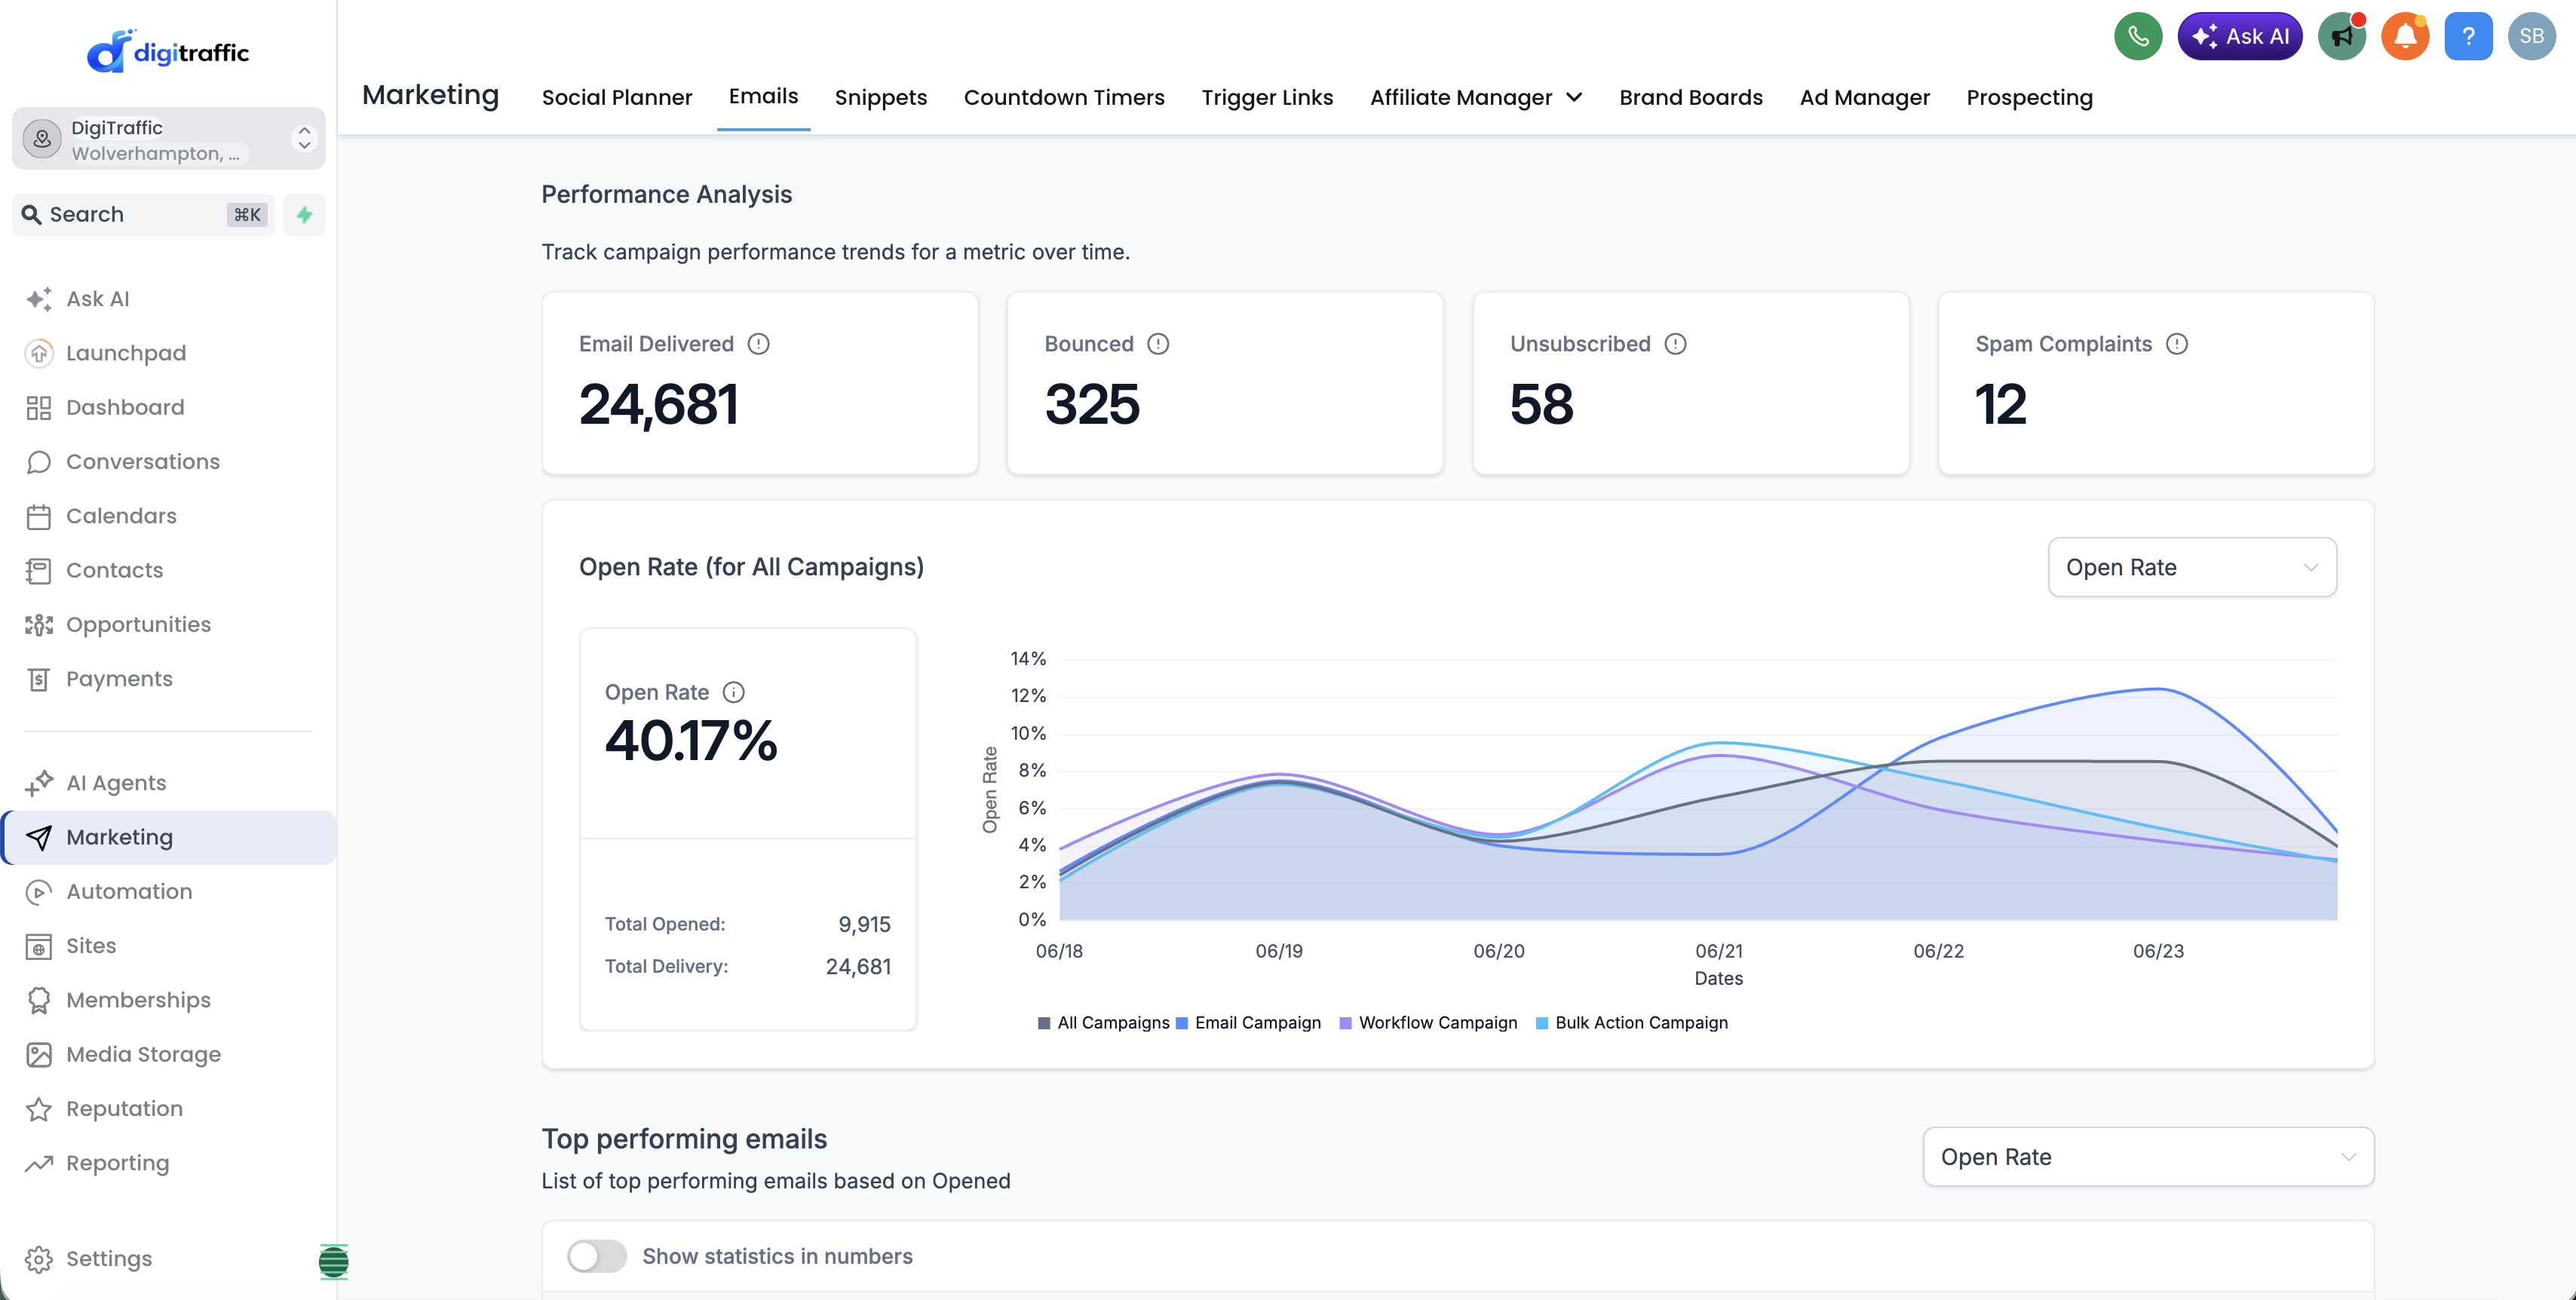Viewport: 2576px width, 1300px height.
Task: Open the SB user avatar menu
Action: tap(2531, 37)
